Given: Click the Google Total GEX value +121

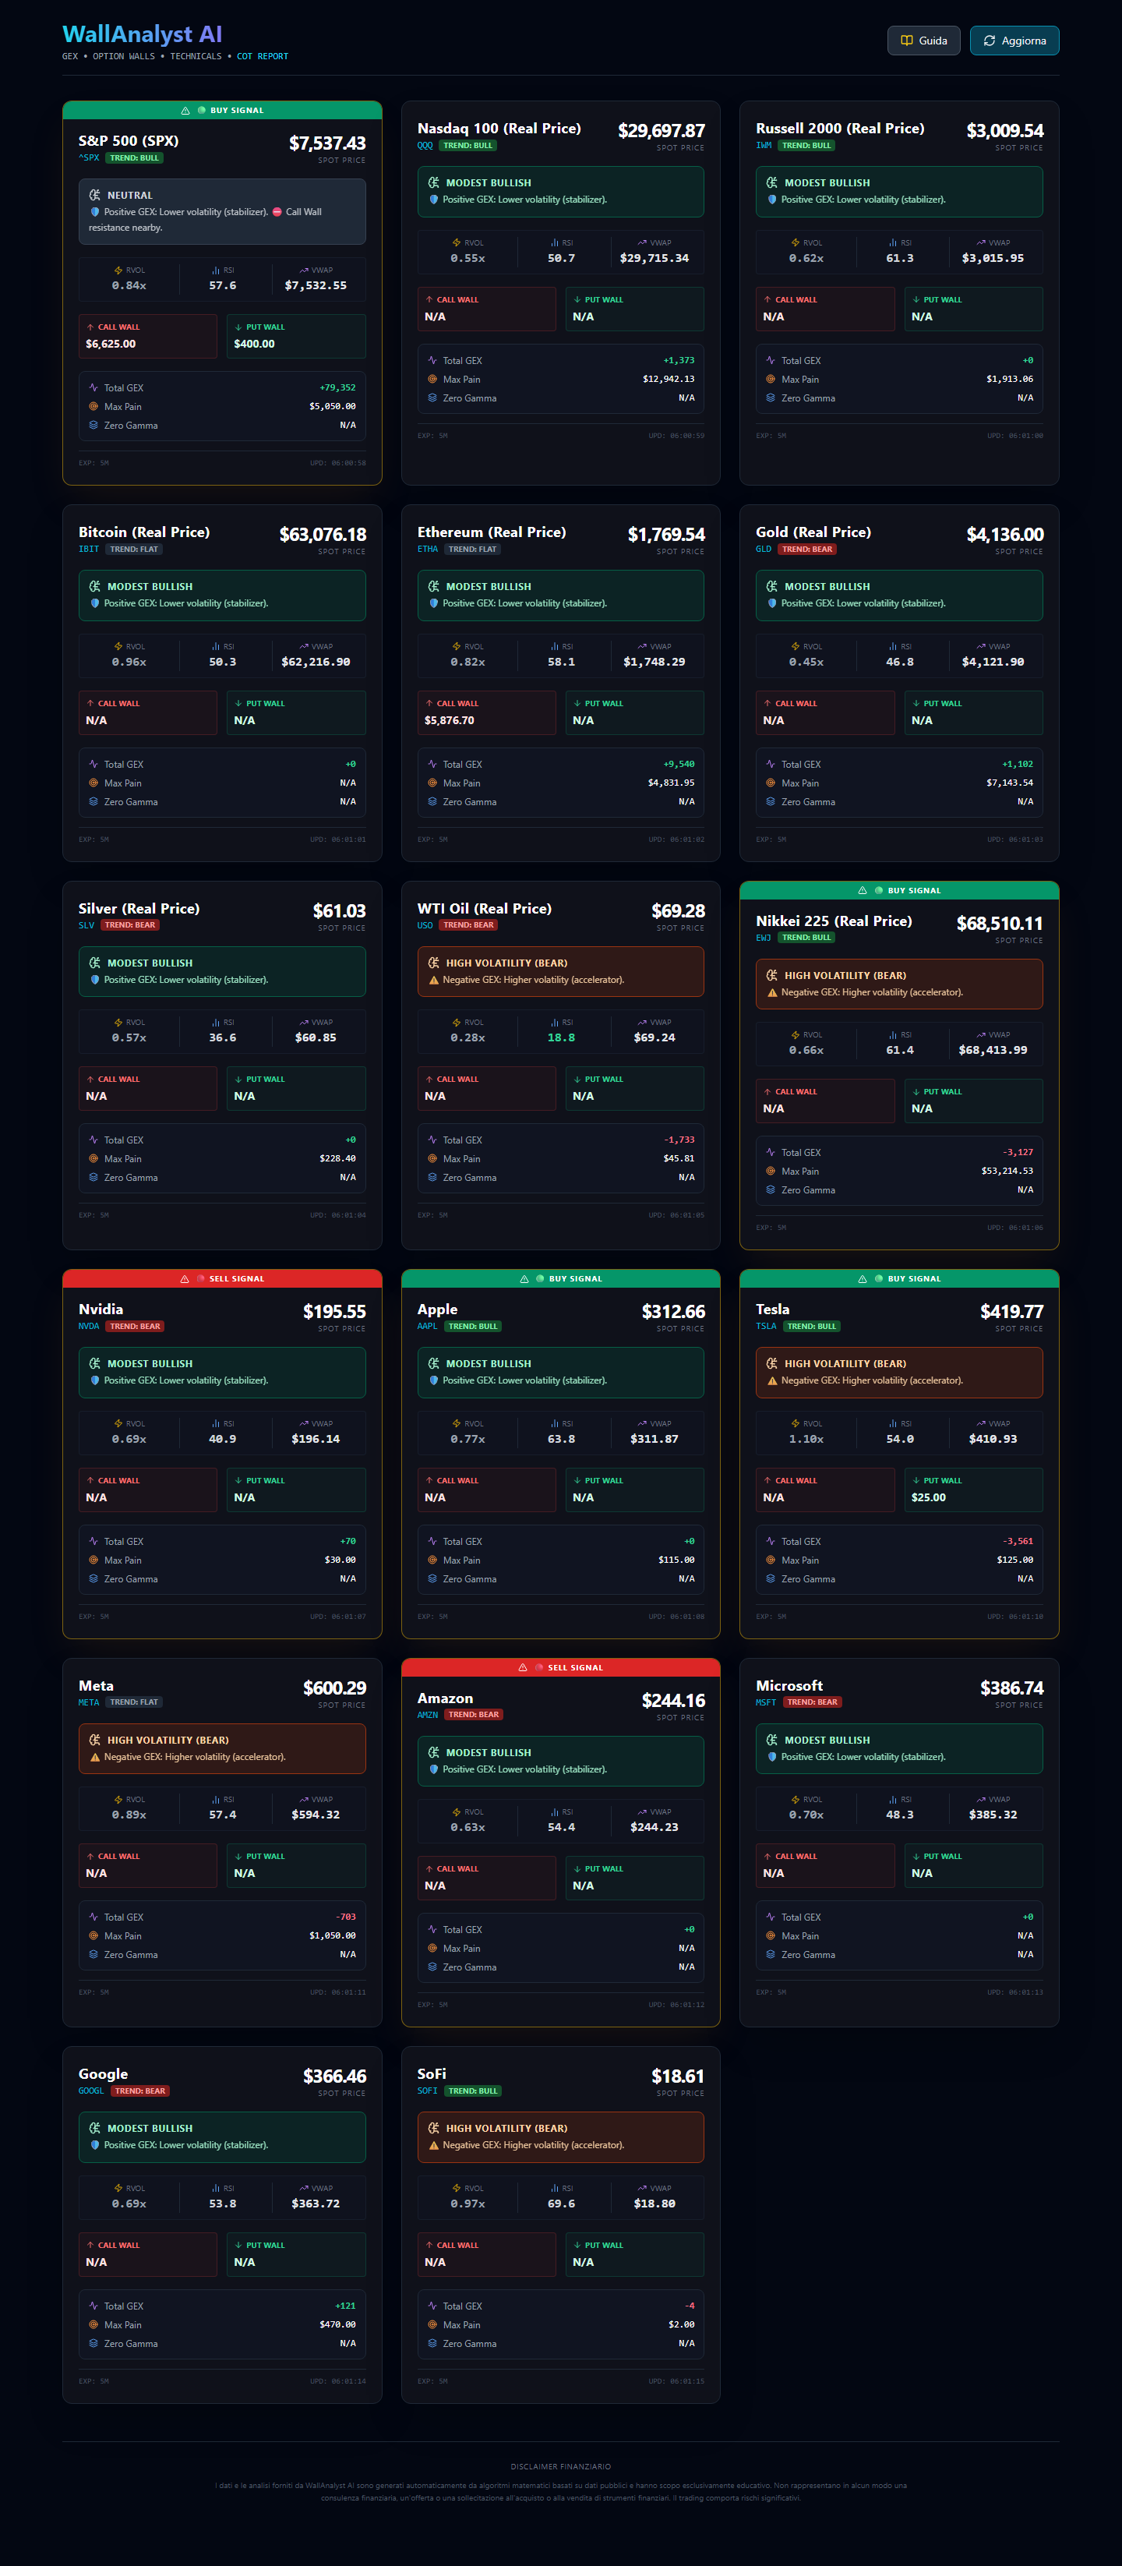Looking at the screenshot, I should tap(345, 2306).
